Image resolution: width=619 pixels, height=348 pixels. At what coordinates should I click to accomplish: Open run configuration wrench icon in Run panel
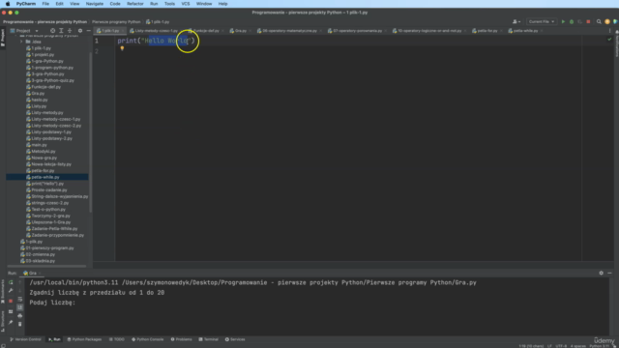[11, 291]
